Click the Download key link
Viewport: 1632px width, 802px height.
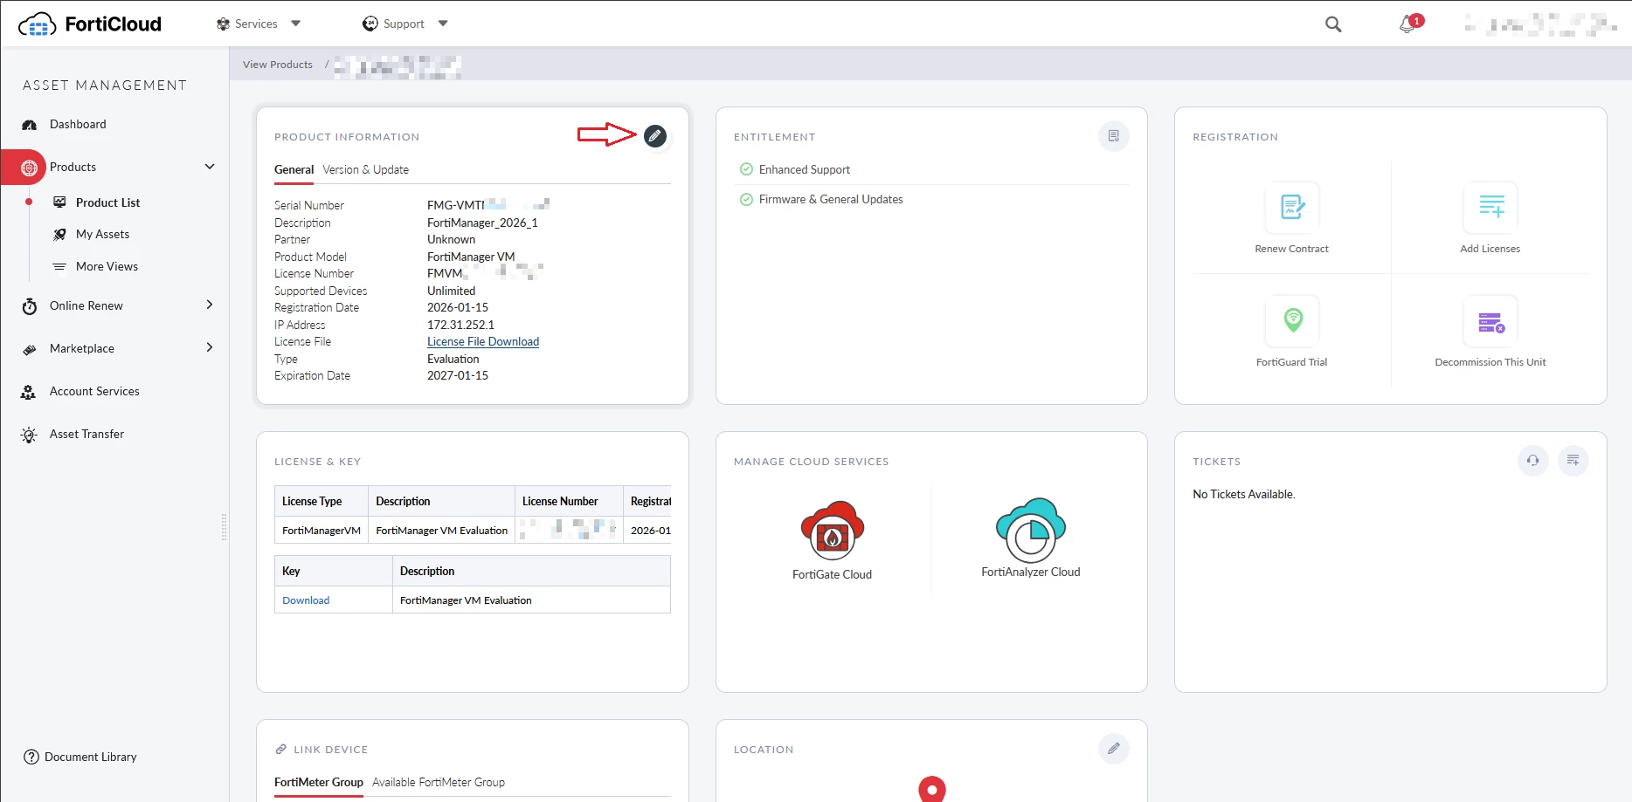click(306, 600)
